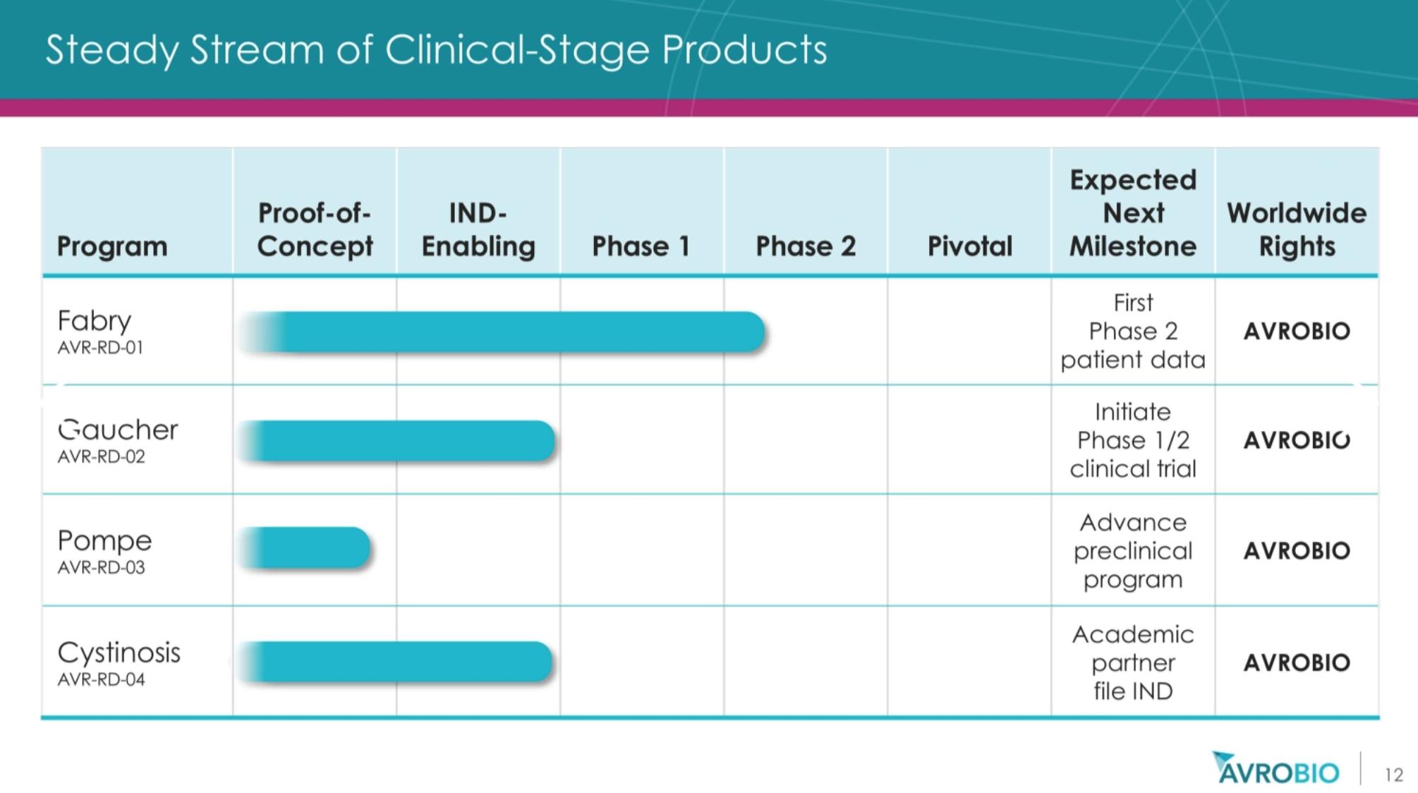1418x793 pixels.
Task: Click the Phase 2 column header
Action: point(806,246)
